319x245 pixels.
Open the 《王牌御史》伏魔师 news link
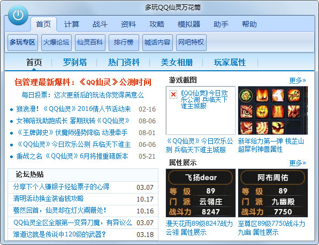pyautogui.click(x=72, y=133)
